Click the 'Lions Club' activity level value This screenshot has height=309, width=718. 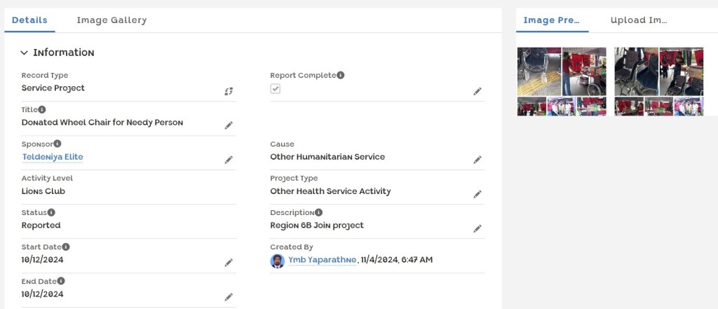pos(43,191)
